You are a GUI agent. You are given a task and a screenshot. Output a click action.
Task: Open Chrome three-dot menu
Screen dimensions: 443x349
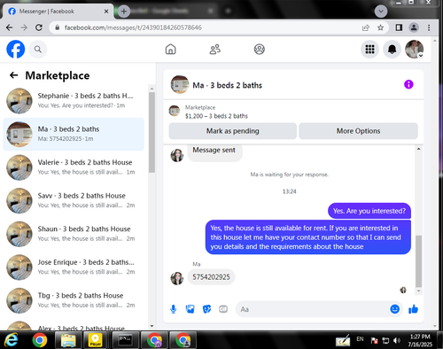[x=429, y=27]
